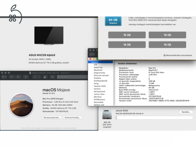
Task: Click the System Information sidebar scrollbar
Action: click(x=114, y=83)
